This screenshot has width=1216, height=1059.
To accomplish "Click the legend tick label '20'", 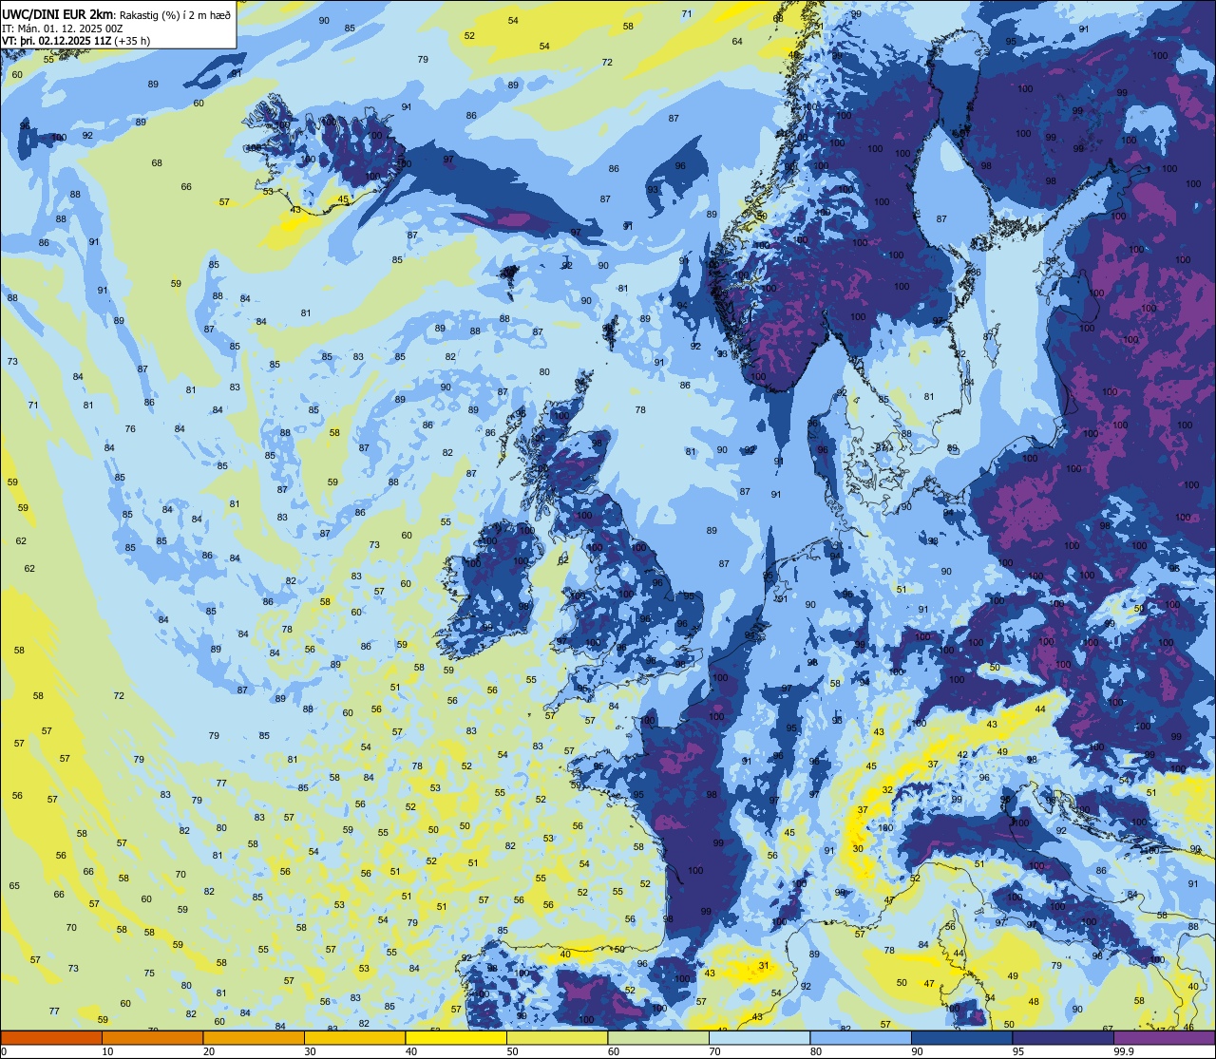I will (x=209, y=1051).
